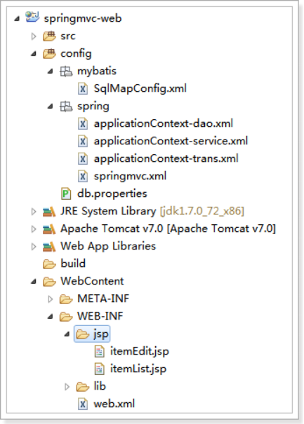304x424 pixels.
Task: Click the itemEdit.jsp file icon
Action: (99, 352)
